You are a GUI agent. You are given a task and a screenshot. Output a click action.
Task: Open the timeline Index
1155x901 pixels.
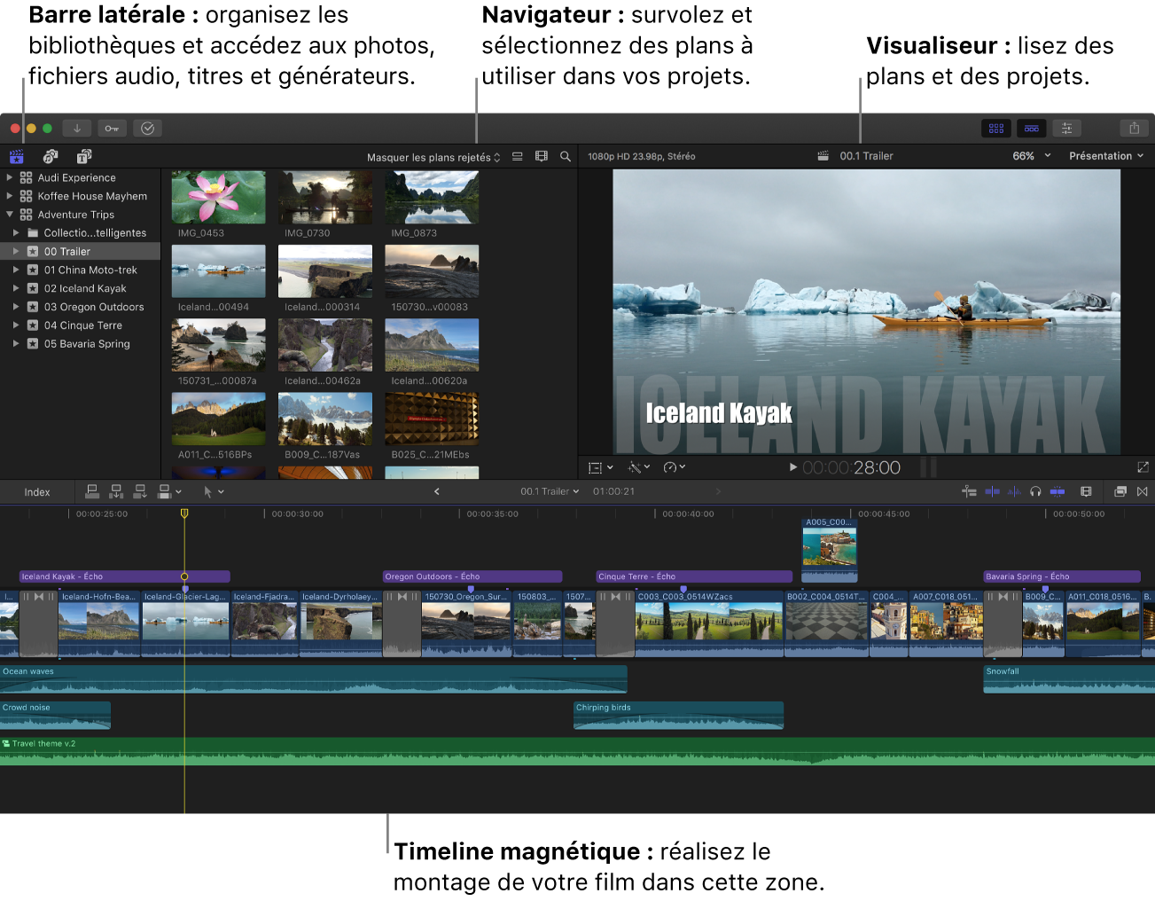37,492
